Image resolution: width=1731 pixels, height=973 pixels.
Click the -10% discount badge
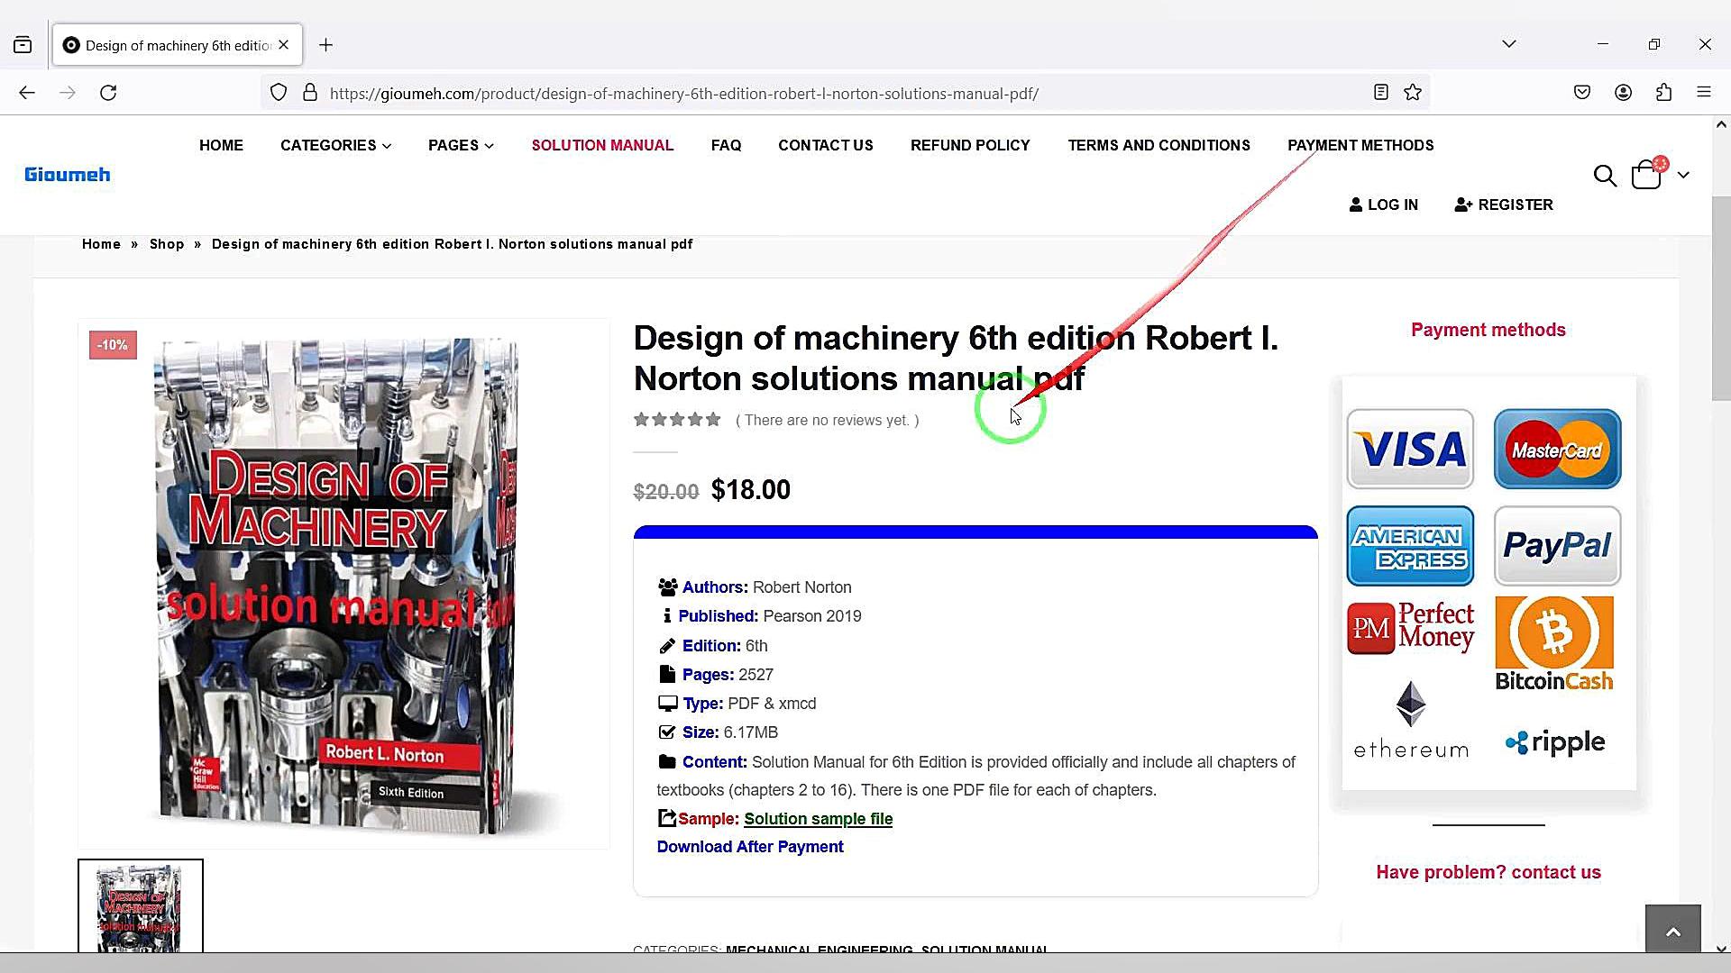113,345
